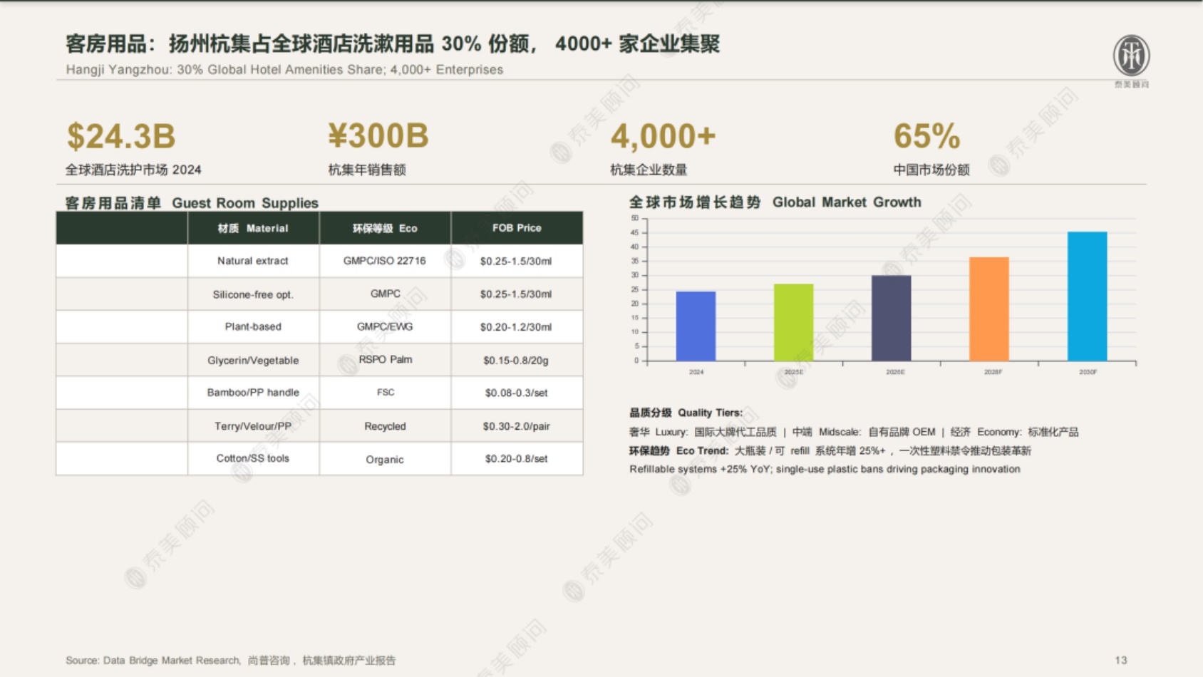1203x677 pixels.
Task: Click the 'Cotton/SS tools' table cell
Action: 253,458
